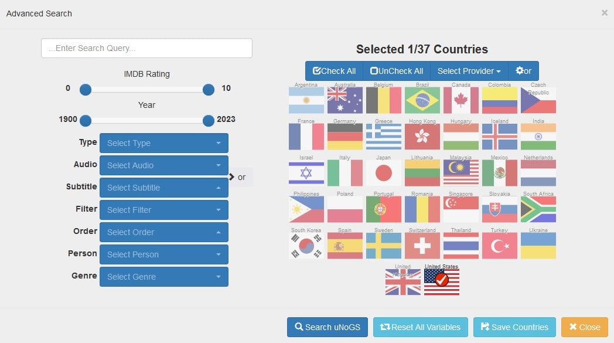The width and height of the screenshot is (614, 343).
Task: Select the Argentina flag
Action: 306,100
